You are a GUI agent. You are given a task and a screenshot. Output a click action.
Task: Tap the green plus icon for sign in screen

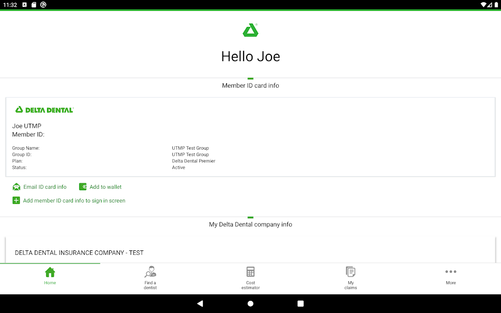pyautogui.click(x=16, y=201)
